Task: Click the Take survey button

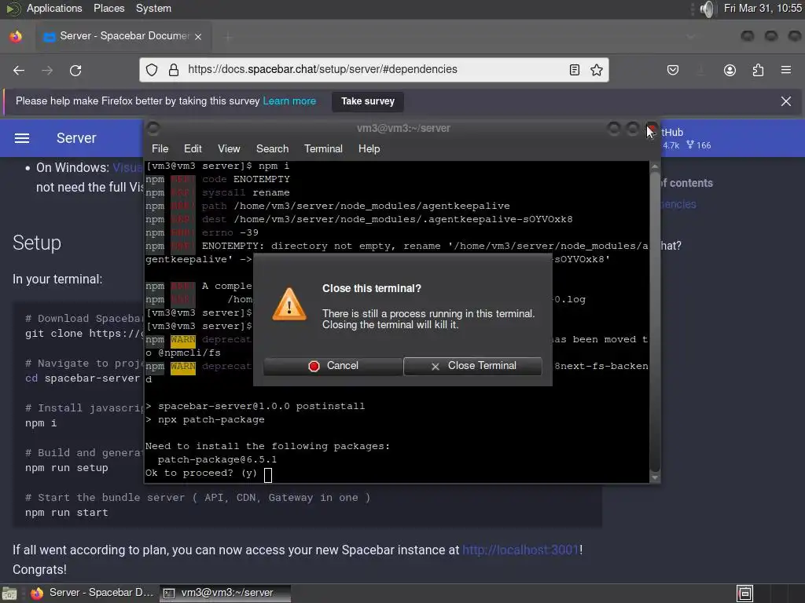Action: pyautogui.click(x=368, y=101)
